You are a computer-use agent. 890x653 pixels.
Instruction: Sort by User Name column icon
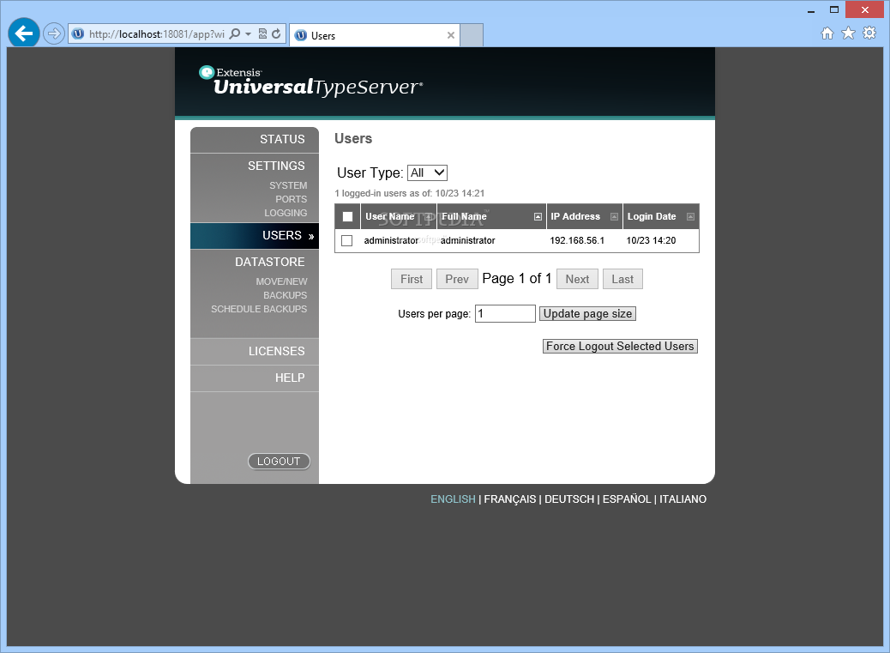tap(428, 216)
